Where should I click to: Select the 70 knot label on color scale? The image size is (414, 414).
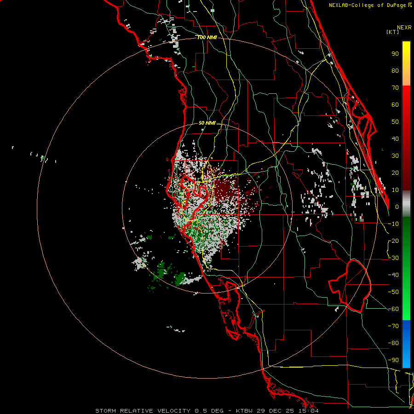tap(395, 88)
